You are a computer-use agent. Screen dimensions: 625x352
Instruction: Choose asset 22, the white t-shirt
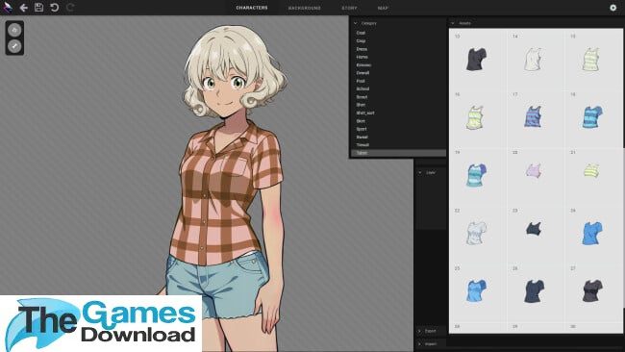click(x=476, y=233)
